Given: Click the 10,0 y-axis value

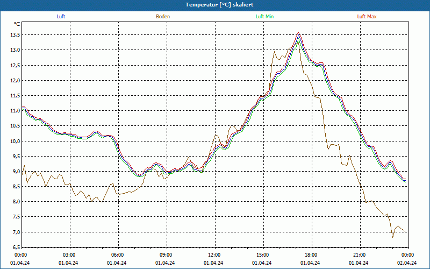Looking at the screenshot, I should pyautogui.click(x=15, y=141).
